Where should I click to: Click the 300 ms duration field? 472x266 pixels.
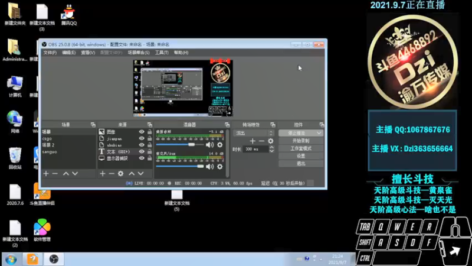[257, 149]
